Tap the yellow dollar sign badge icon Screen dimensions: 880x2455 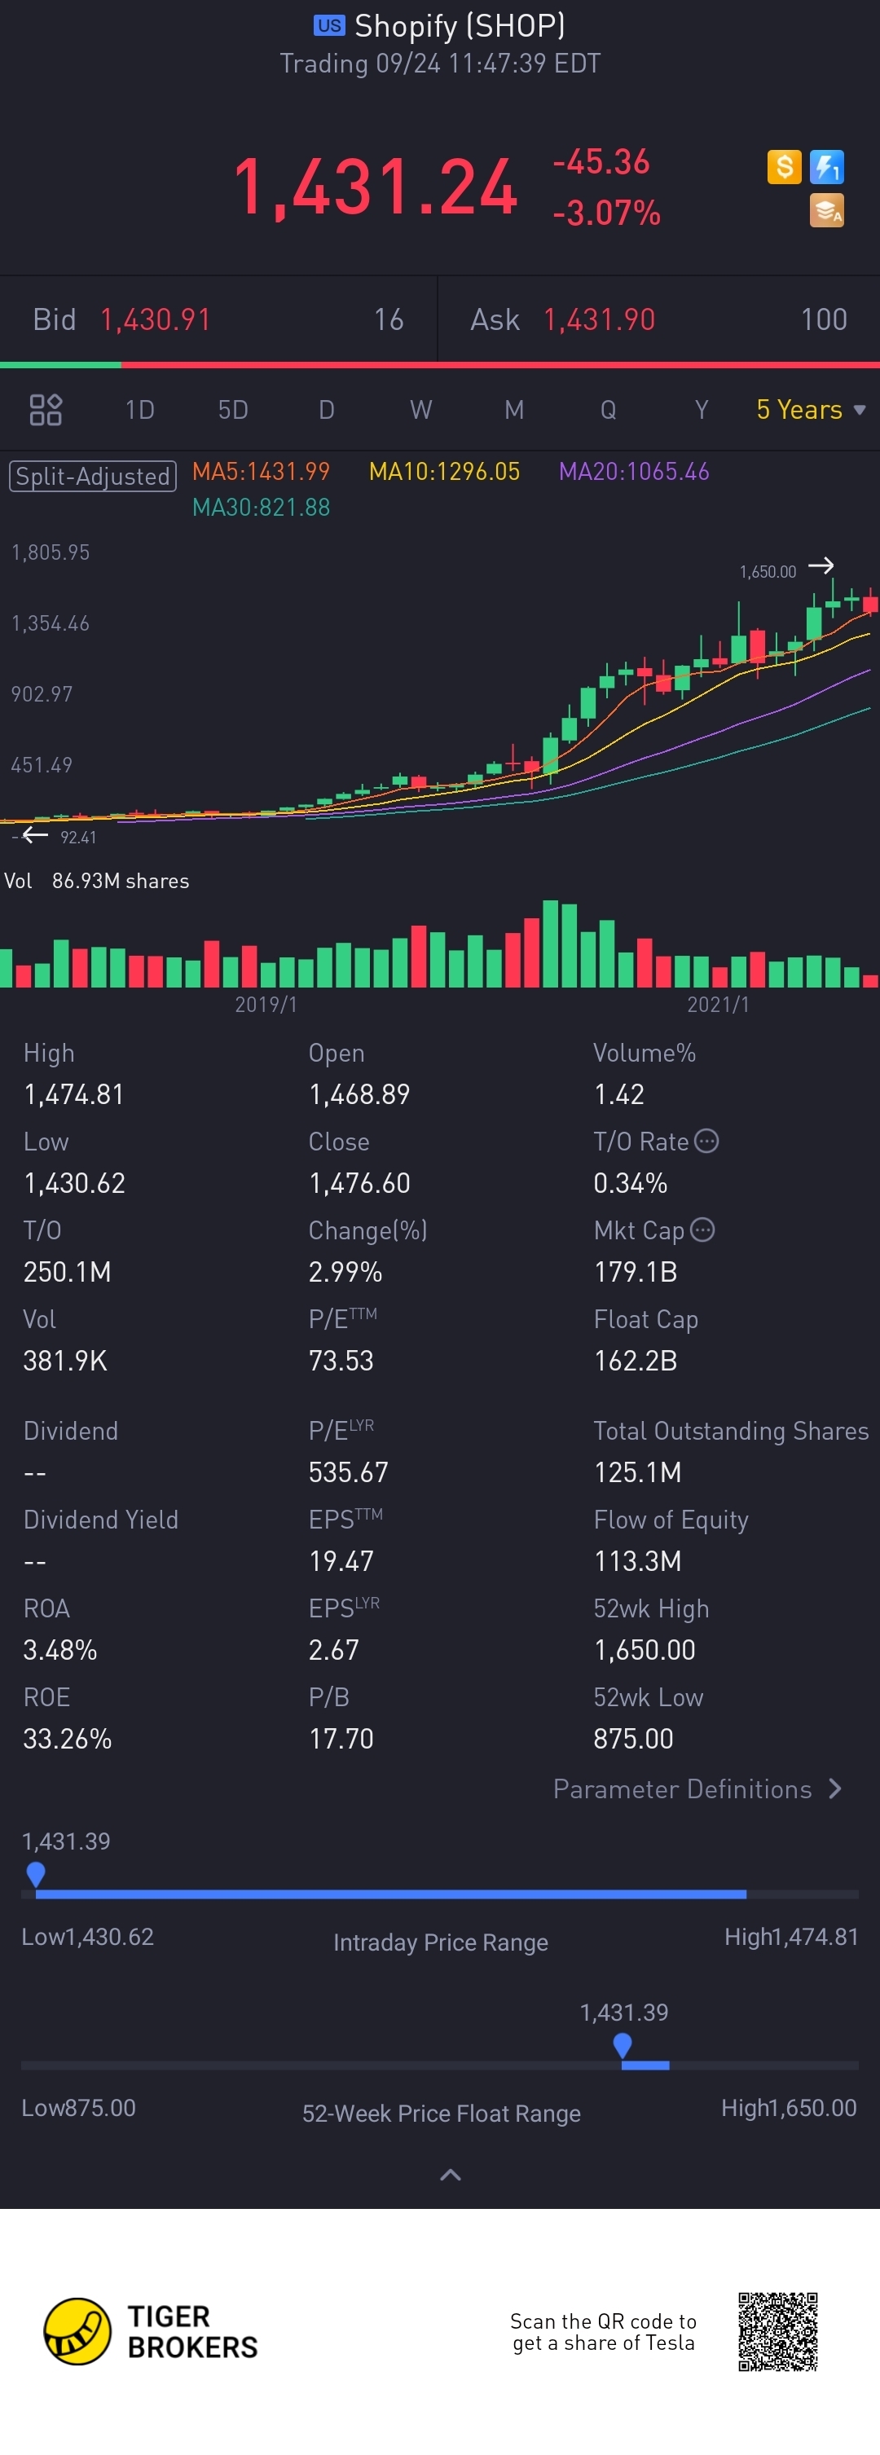(784, 167)
